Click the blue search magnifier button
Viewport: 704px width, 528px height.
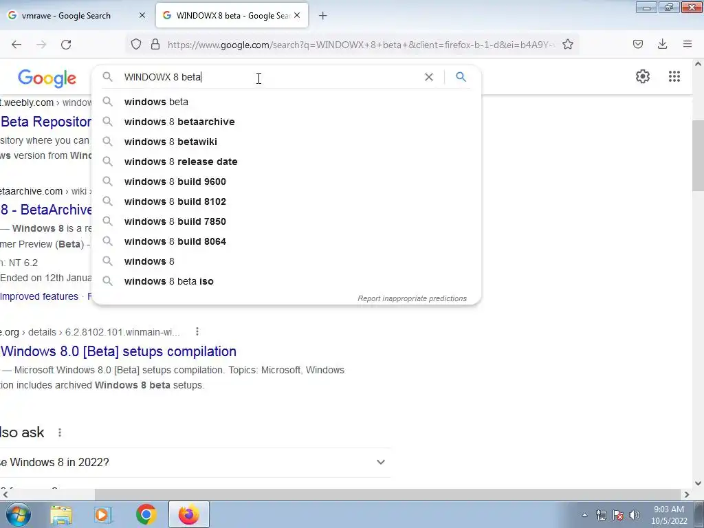[461, 77]
